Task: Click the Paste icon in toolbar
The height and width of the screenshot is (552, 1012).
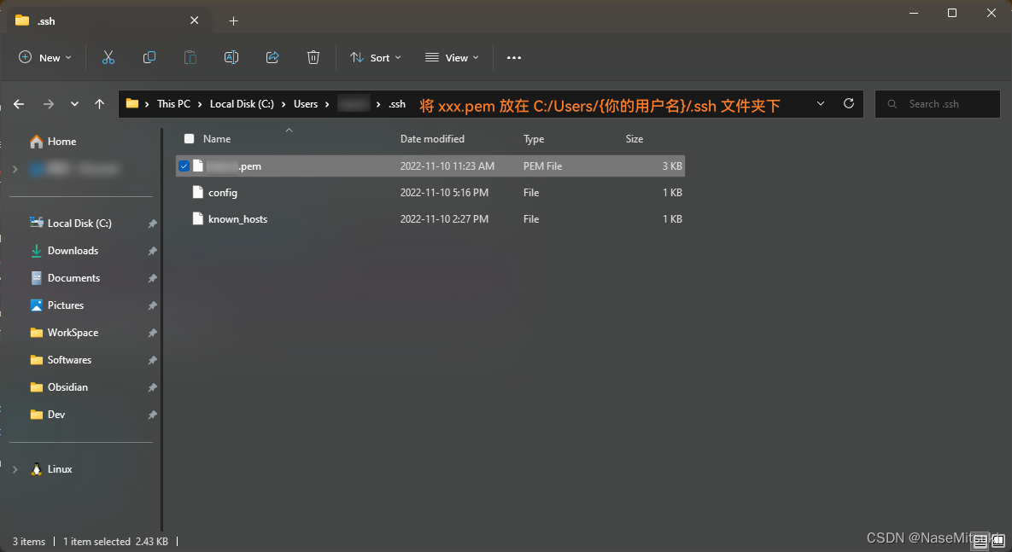Action: tap(190, 57)
